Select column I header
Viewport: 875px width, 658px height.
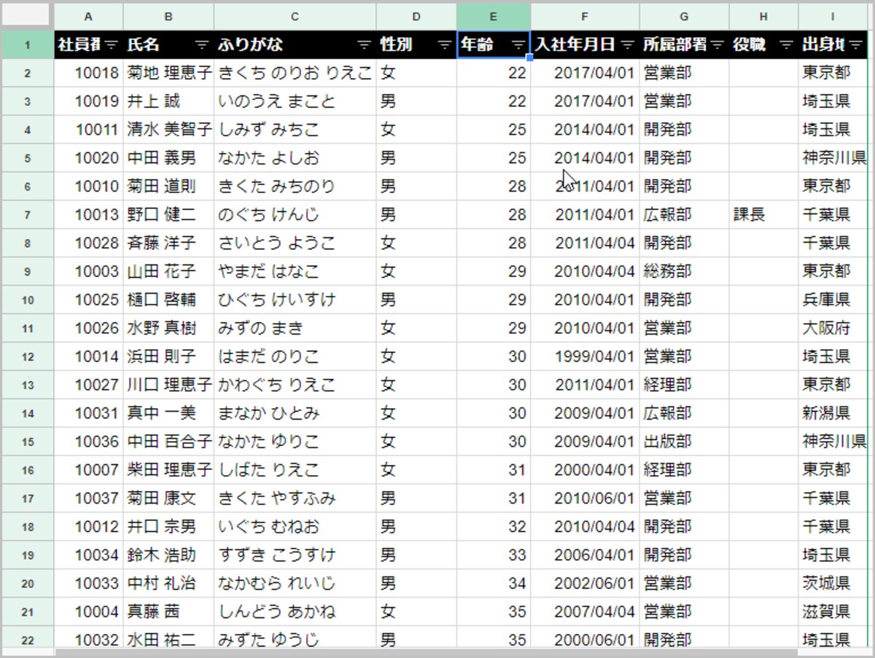pyautogui.click(x=833, y=16)
